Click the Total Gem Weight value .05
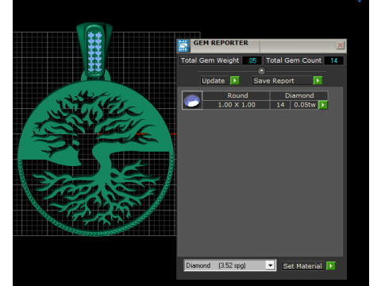This screenshot has width=381, height=286. point(252,60)
